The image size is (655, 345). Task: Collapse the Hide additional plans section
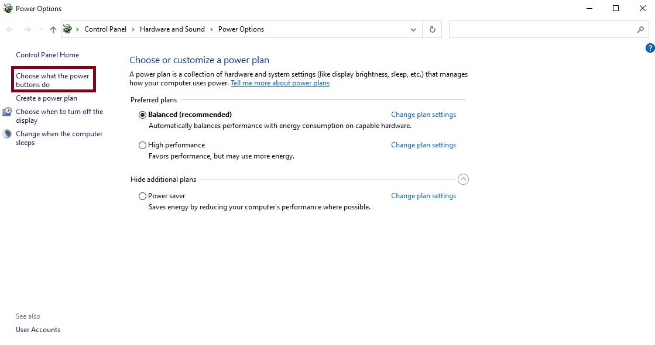[463, 180]
